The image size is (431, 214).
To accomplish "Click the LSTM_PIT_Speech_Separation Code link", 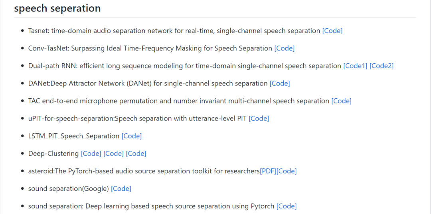I will (x=131, y=136).
